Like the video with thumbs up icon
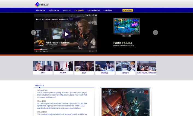Viewport: 193px width, 116px height. point(87,15)
